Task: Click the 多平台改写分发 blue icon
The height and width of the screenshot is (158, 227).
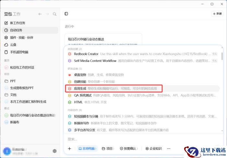Action: coord(70,130)
